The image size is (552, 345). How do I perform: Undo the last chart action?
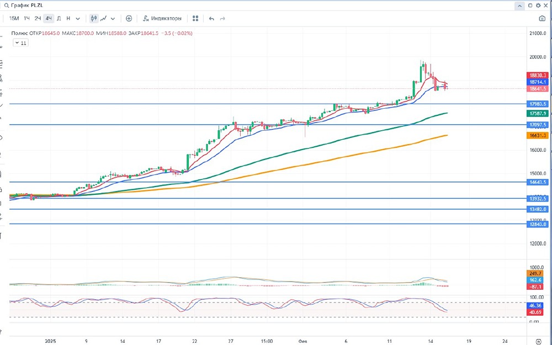click(211, 18)
